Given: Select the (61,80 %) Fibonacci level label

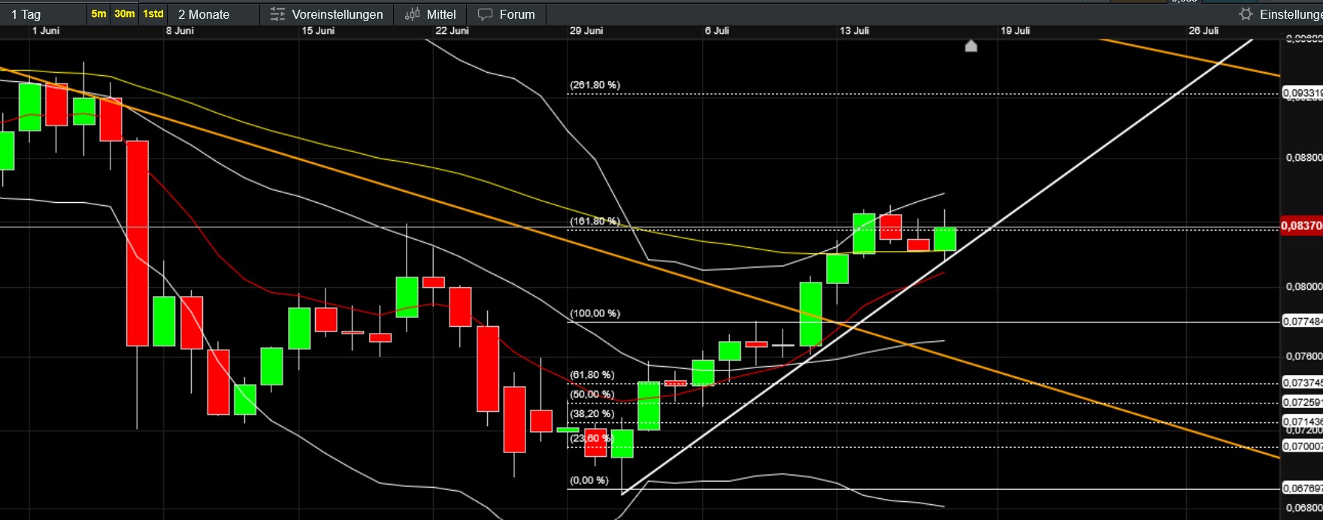Looking at the screenshot, I should tap(592, 375).
